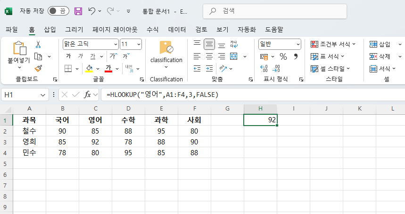Click the Save icon in title bar
The width and height of the screenshot is (405, 214).
pos(78,11)
